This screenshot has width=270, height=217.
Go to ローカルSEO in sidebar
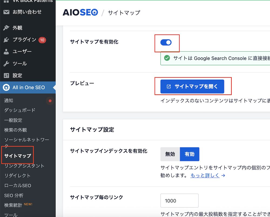pyautogui.click(x=18, y=186)
